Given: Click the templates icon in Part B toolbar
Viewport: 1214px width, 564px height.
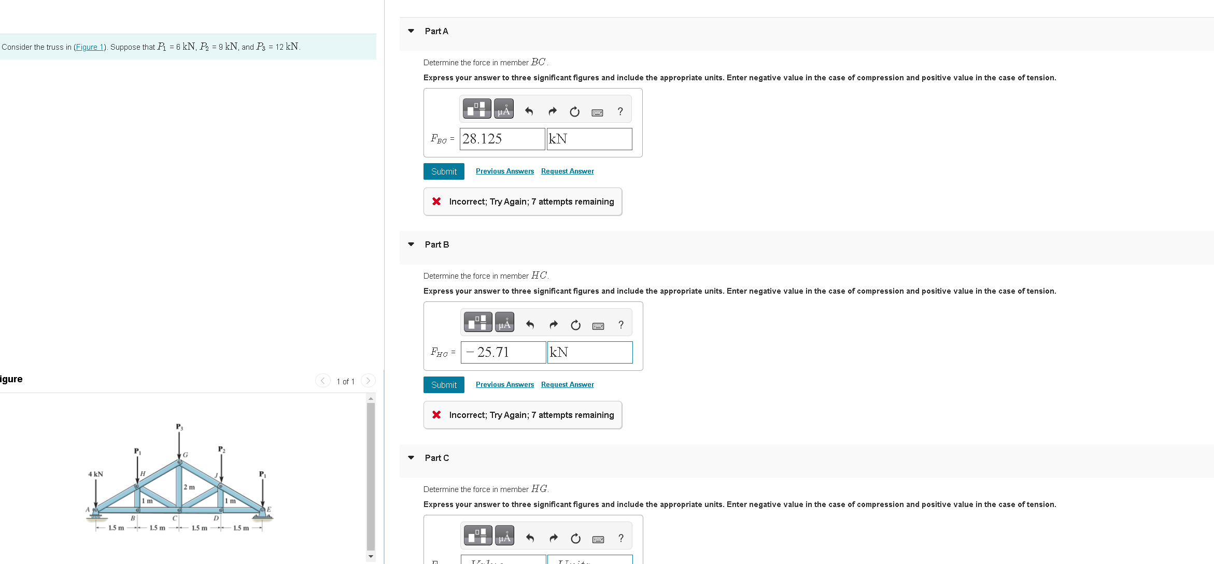Looking at the screenshot, I should click(x=477, y=322).
